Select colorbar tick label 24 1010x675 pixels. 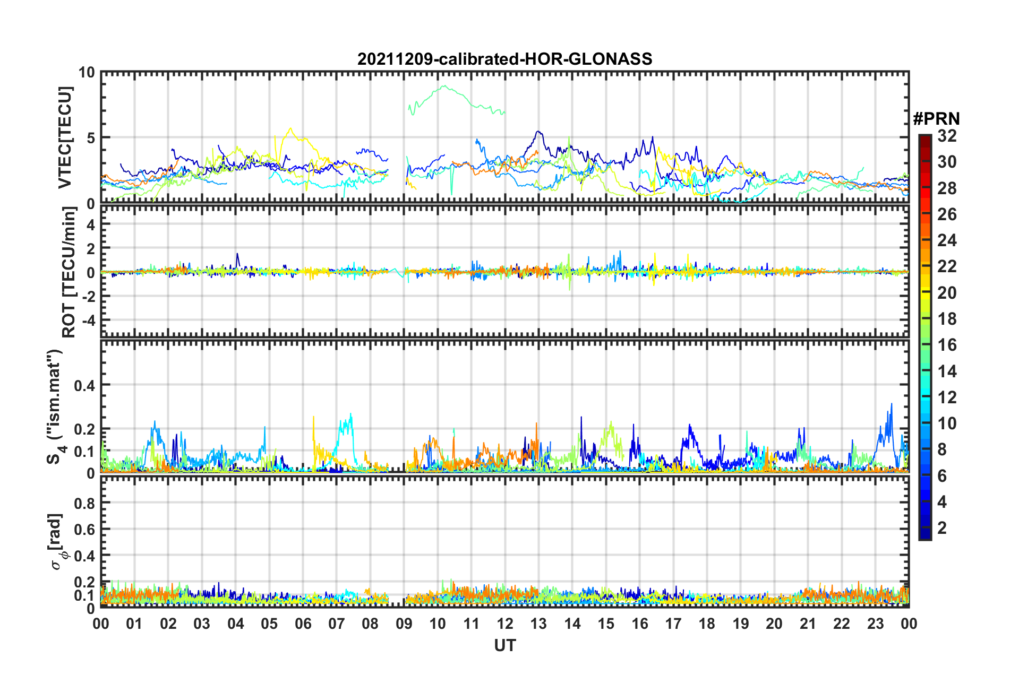tap(947, 240)
